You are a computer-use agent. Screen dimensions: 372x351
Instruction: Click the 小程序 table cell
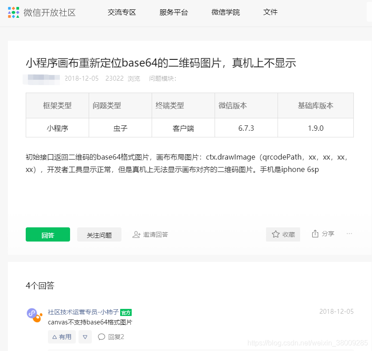[x=57, y=128]
